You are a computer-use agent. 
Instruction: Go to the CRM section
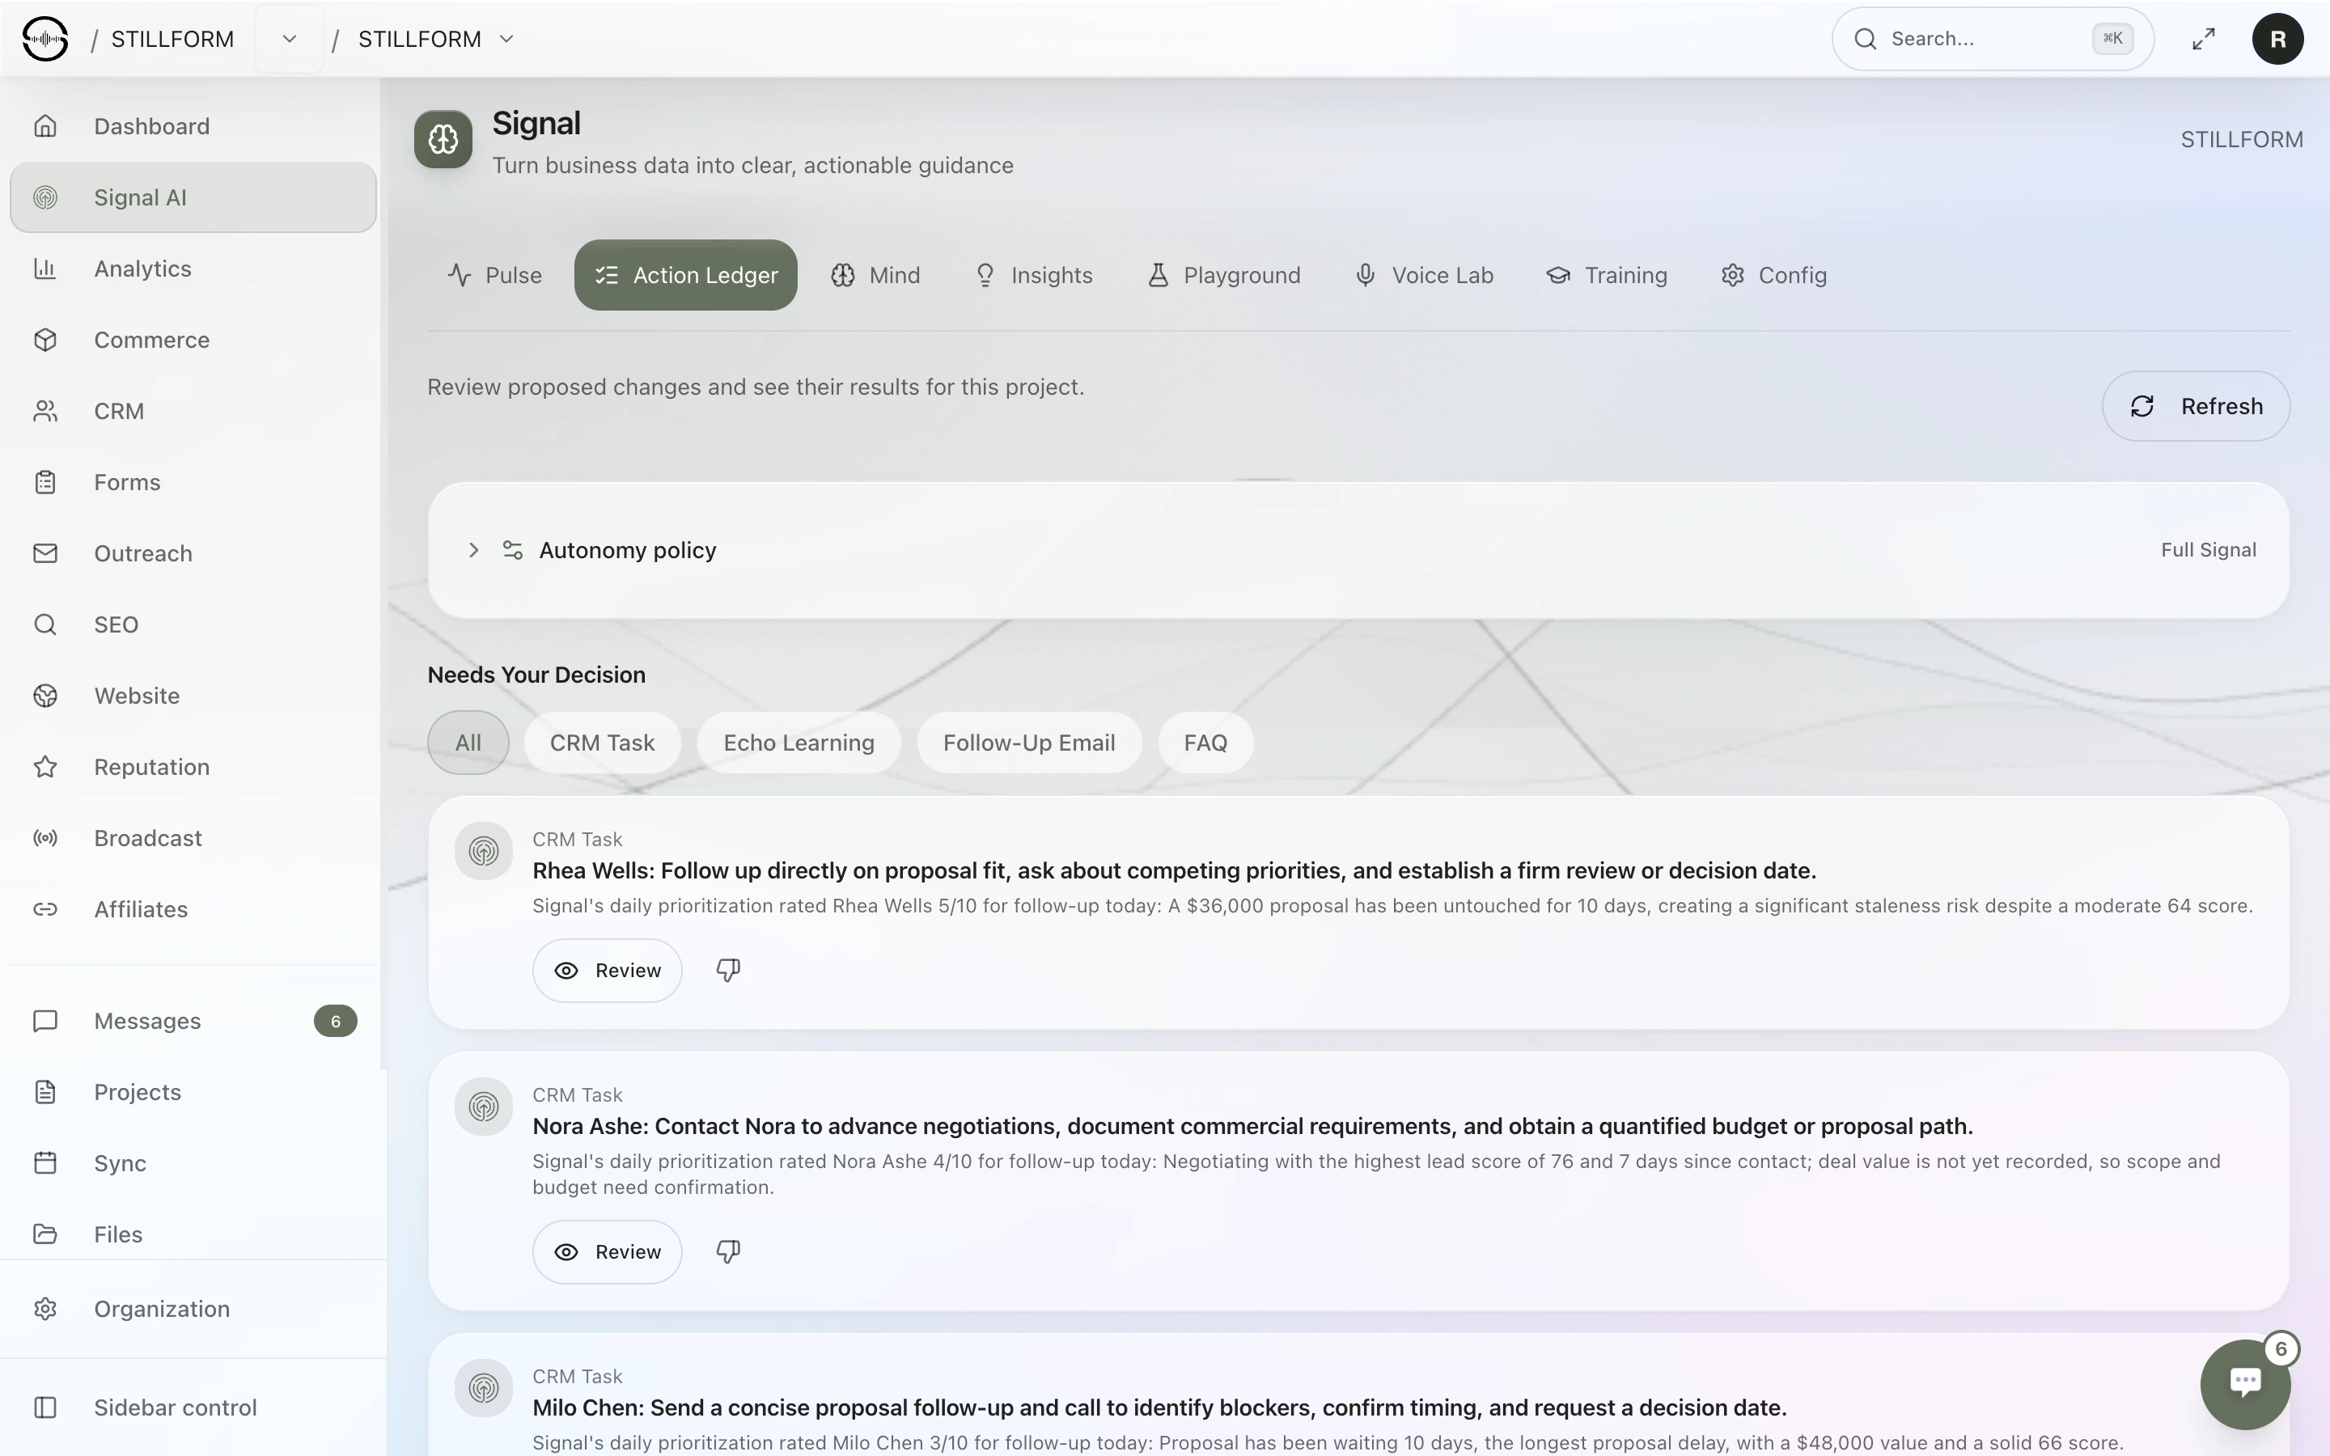[x=193, y=411]
